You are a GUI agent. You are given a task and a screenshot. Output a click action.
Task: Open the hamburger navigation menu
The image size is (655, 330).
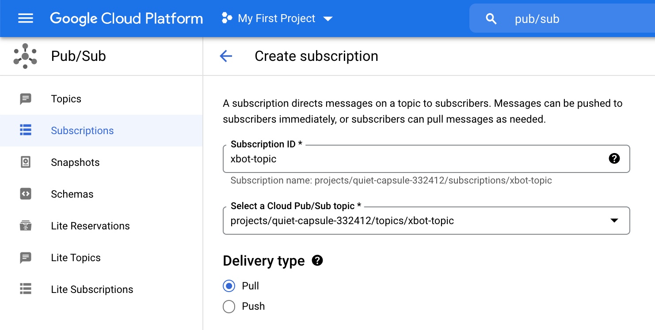(x=26, y=19)
